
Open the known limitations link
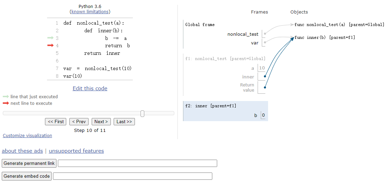(x=90, y=11)
